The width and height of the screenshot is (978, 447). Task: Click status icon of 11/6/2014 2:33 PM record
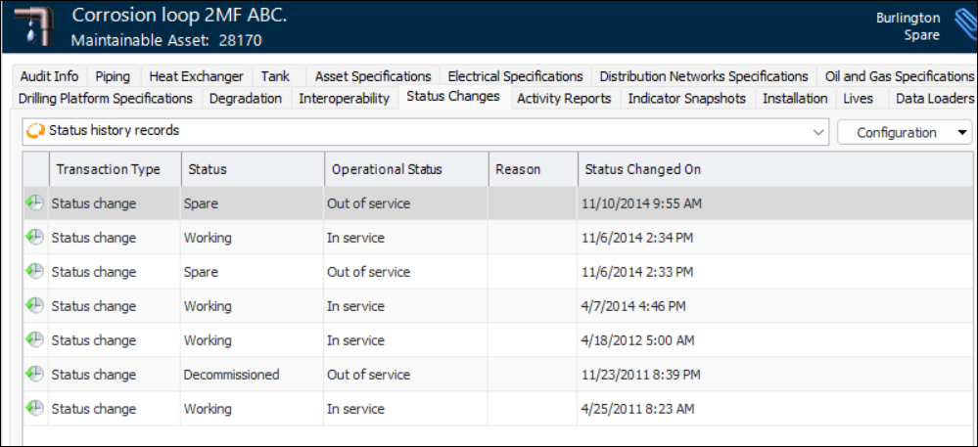[x=34, y=272]
